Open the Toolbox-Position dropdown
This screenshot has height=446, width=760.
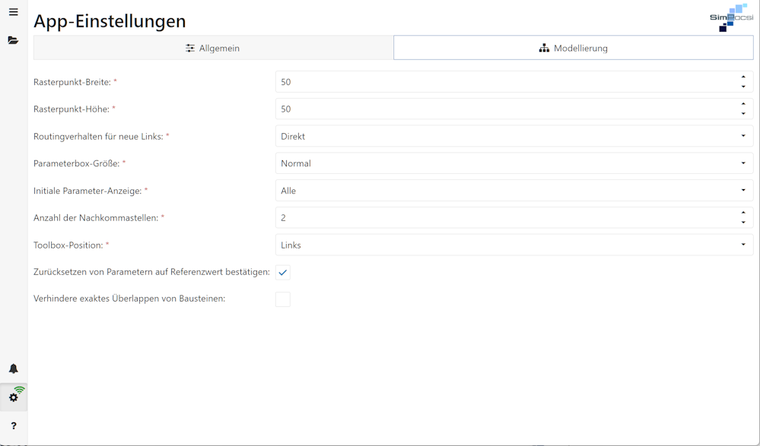coord(513,245)
